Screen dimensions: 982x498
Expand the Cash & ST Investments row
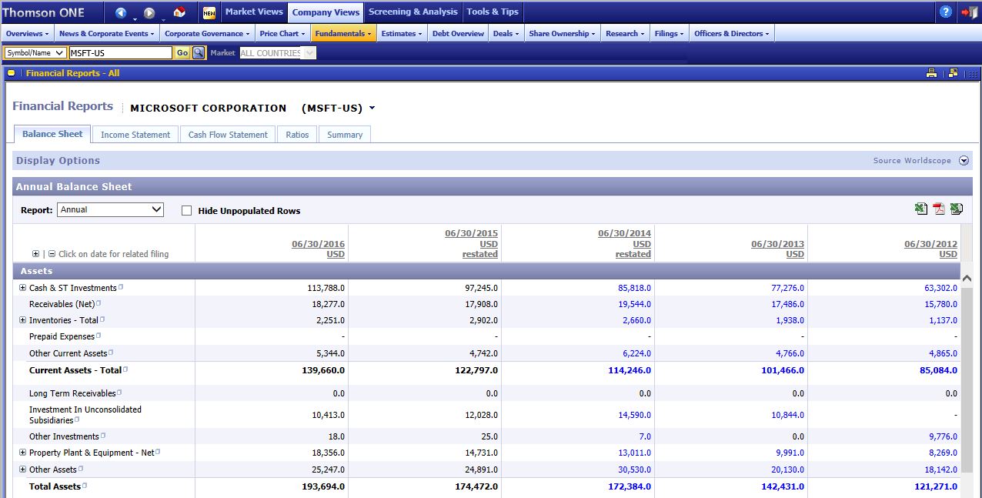(22, 288)
